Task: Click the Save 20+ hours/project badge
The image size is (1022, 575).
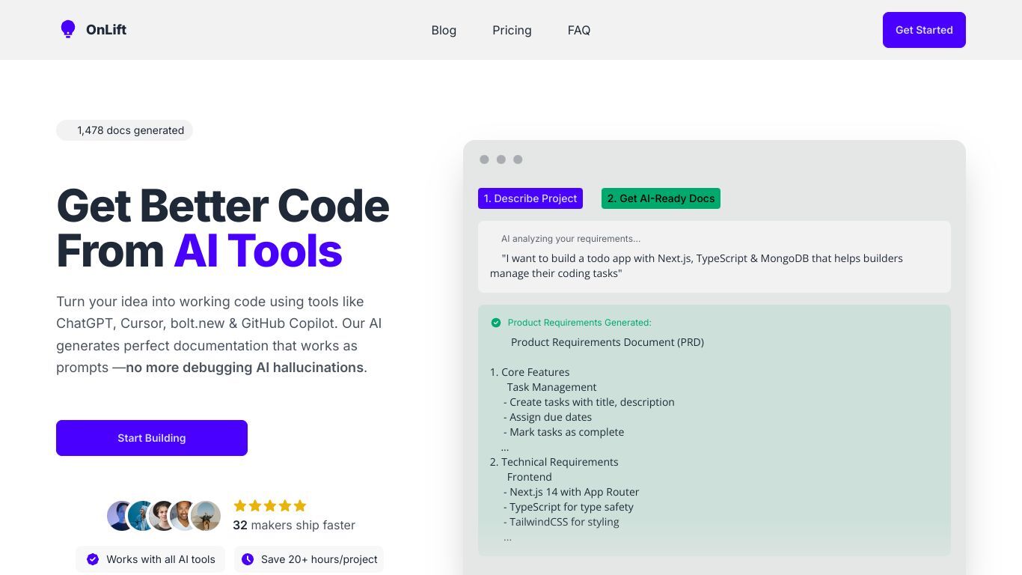Action: pyautogui.click(x=309, y=559)
